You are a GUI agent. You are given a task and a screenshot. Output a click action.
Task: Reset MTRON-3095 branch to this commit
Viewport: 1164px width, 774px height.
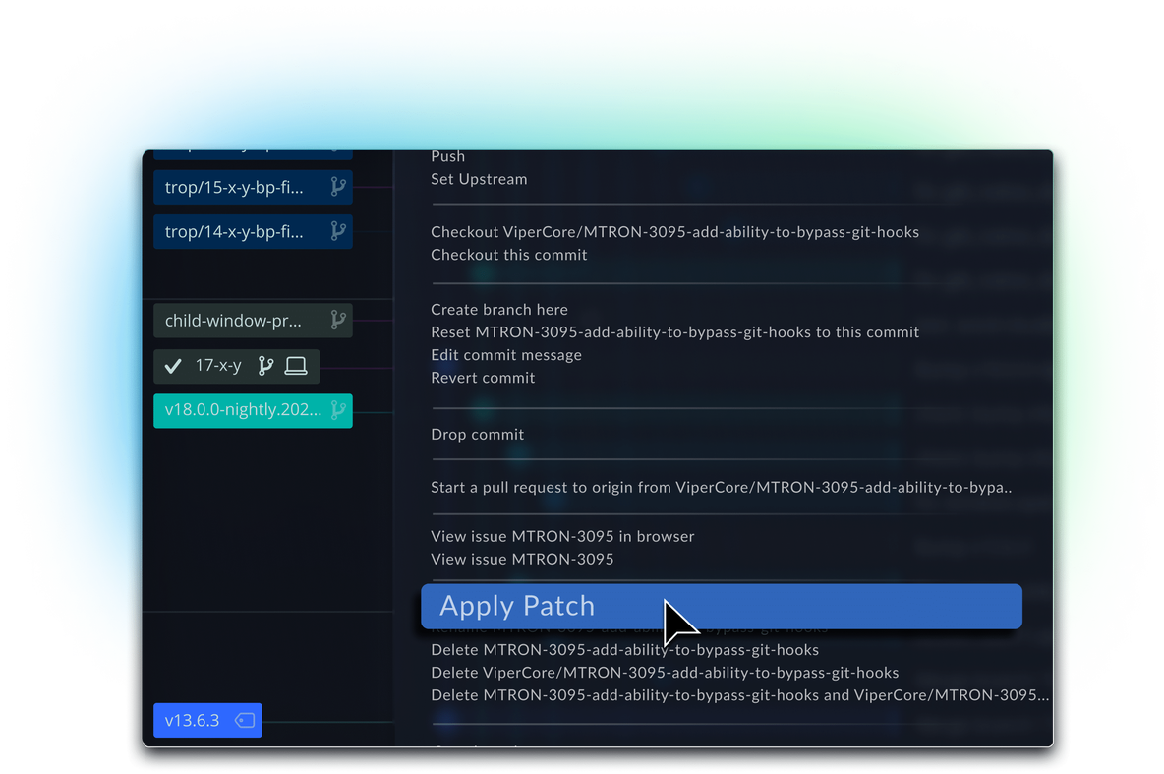pos(674,332)
